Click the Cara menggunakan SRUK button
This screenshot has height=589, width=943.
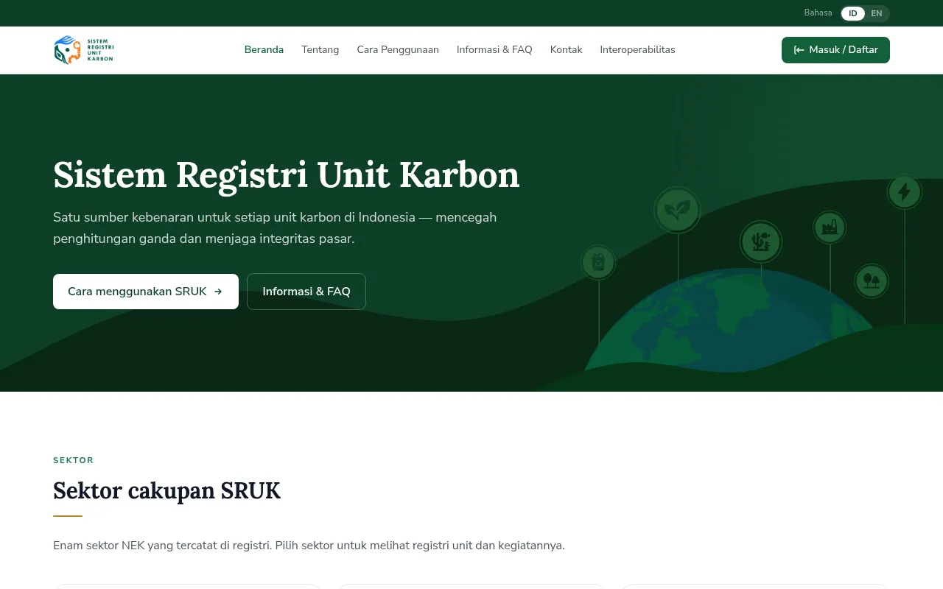point(146,292)
